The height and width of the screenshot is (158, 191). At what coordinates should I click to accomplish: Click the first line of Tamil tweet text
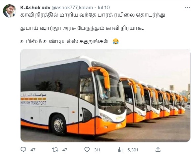point(93,15)
